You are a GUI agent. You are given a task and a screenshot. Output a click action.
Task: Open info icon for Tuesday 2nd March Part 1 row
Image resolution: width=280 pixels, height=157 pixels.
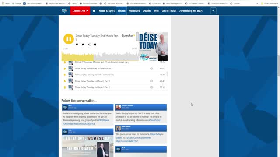[x=152, y=87]
